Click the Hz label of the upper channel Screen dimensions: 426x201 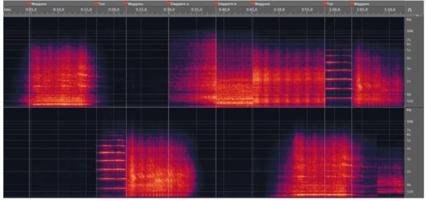click(x=408, y=19)
